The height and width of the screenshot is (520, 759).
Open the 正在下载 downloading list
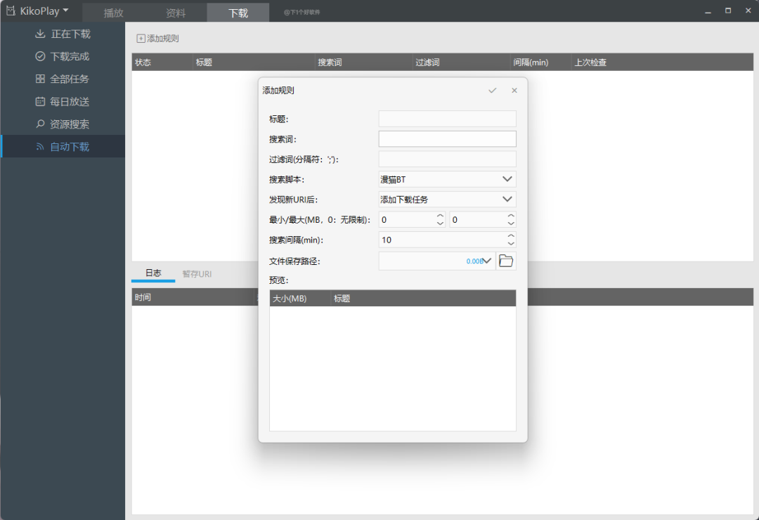pos(63,34)
